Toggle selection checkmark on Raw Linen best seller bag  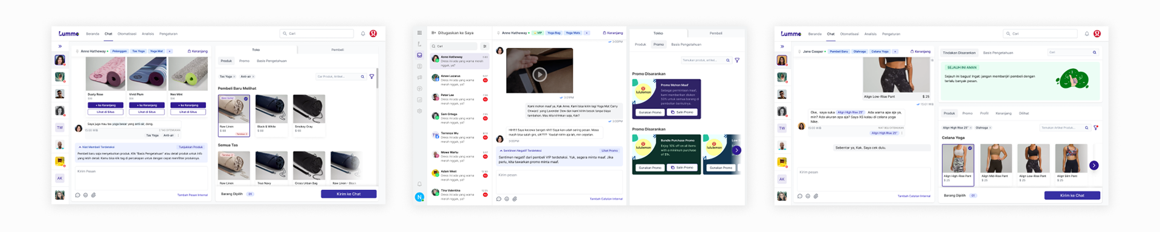245,99
